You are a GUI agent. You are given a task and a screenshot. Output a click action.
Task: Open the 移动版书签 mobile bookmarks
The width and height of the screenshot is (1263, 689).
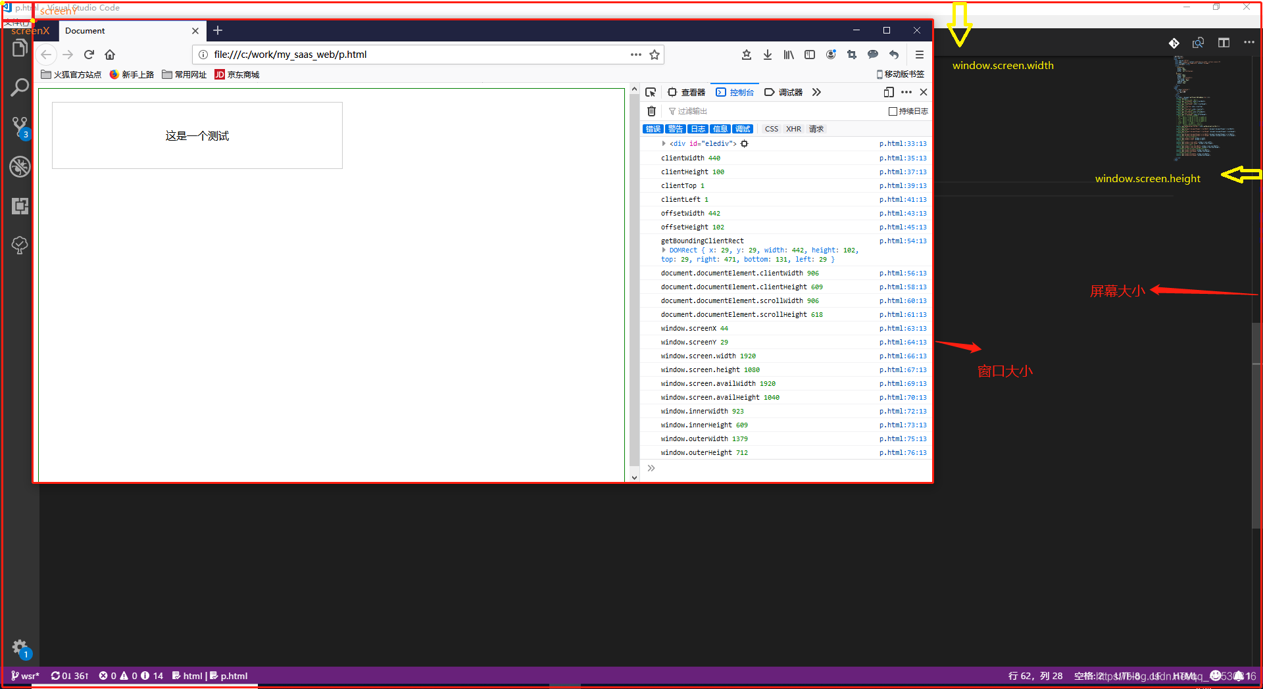click(x=901, y=74)
